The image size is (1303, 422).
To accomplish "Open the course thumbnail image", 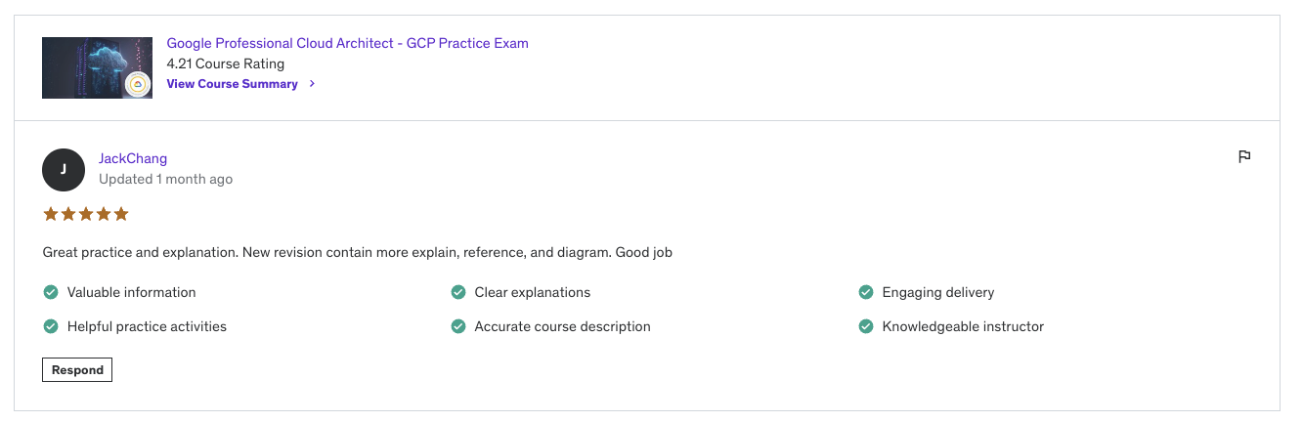I will [97, 67].
